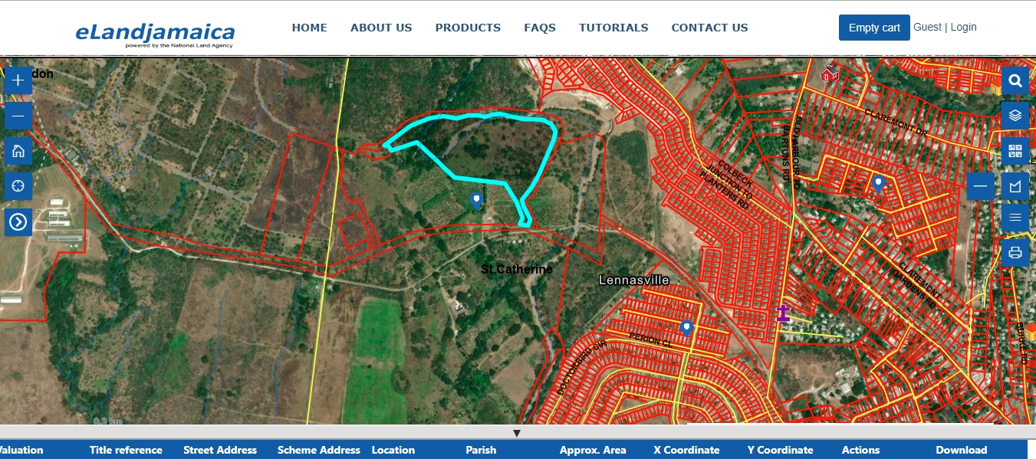Open the Login link
Screen dimensions: 1036x459
click(x=964, y=26)
